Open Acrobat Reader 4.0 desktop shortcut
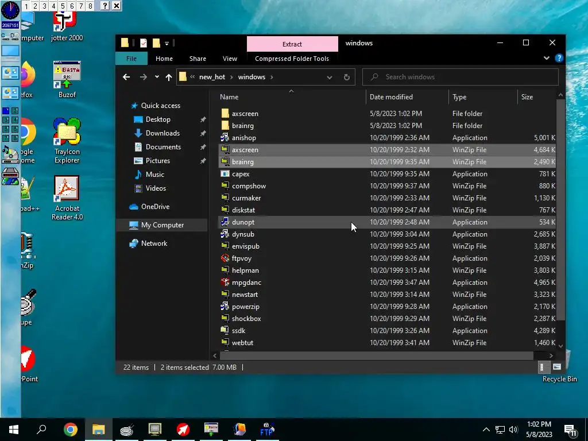 coord(67,198)
